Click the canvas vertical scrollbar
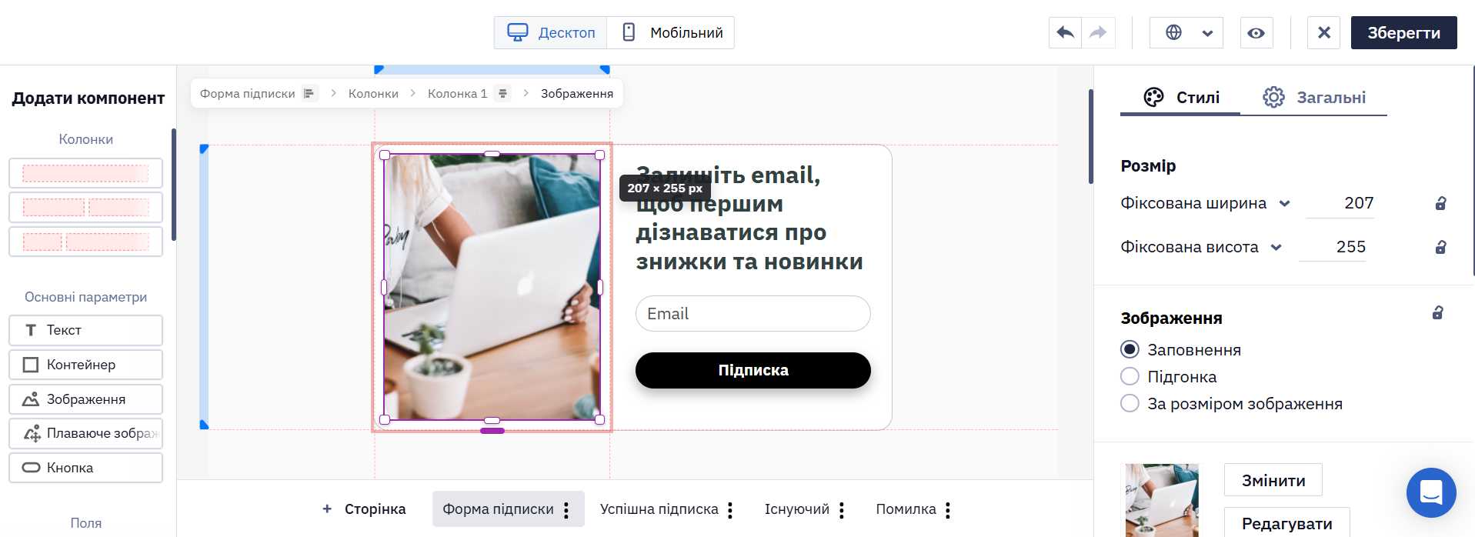1475x537 pixels. point(1090,137)
